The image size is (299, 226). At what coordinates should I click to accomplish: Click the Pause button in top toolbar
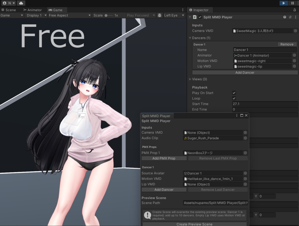click(x=292, y=3)
